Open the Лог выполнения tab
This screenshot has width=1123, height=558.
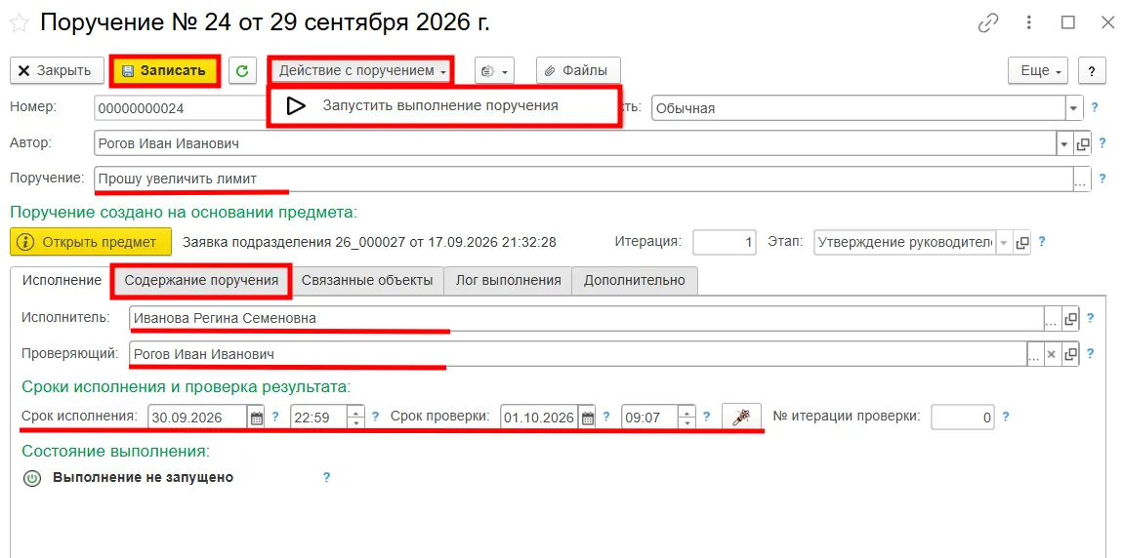(508, 280)
